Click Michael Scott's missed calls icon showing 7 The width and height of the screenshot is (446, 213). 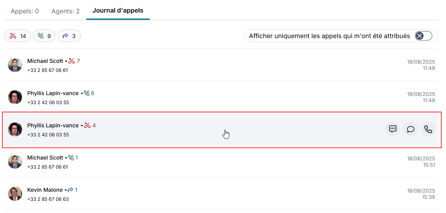pyautogui.click(x=72, y=61)
